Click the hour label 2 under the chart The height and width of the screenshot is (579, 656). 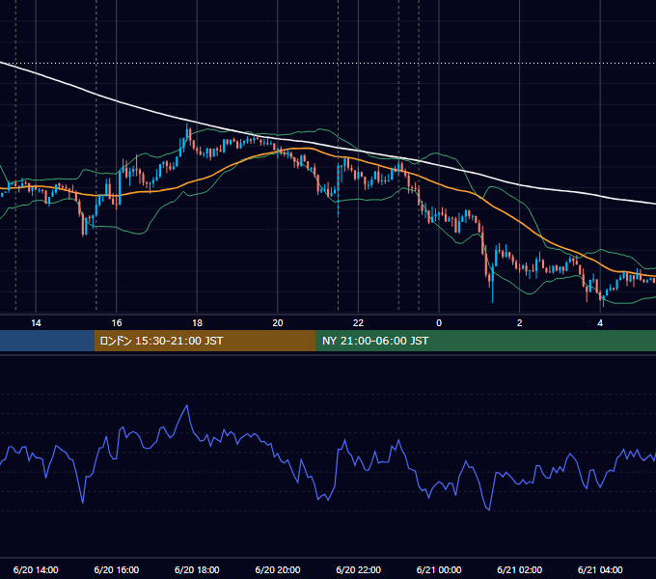click(520, 323)
